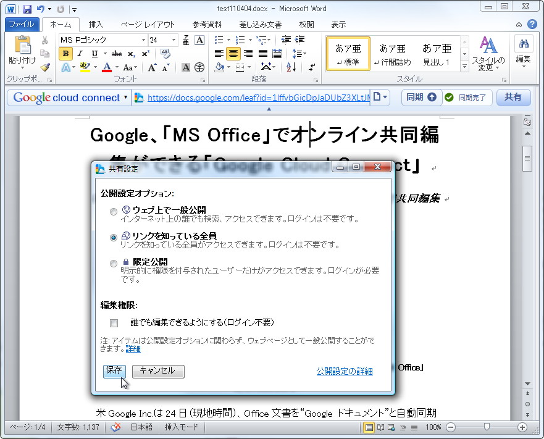Select the center alignment icon
Image resolution: width=544 pixels, height=439 pixels.
(233, 53)
